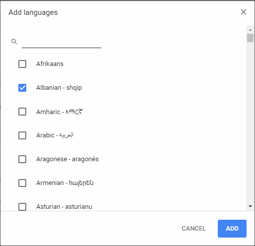The height and width of the screenshot is (246, 255).
Task: Click the scrollbar track below the thumb
Action: click(250, 123)
